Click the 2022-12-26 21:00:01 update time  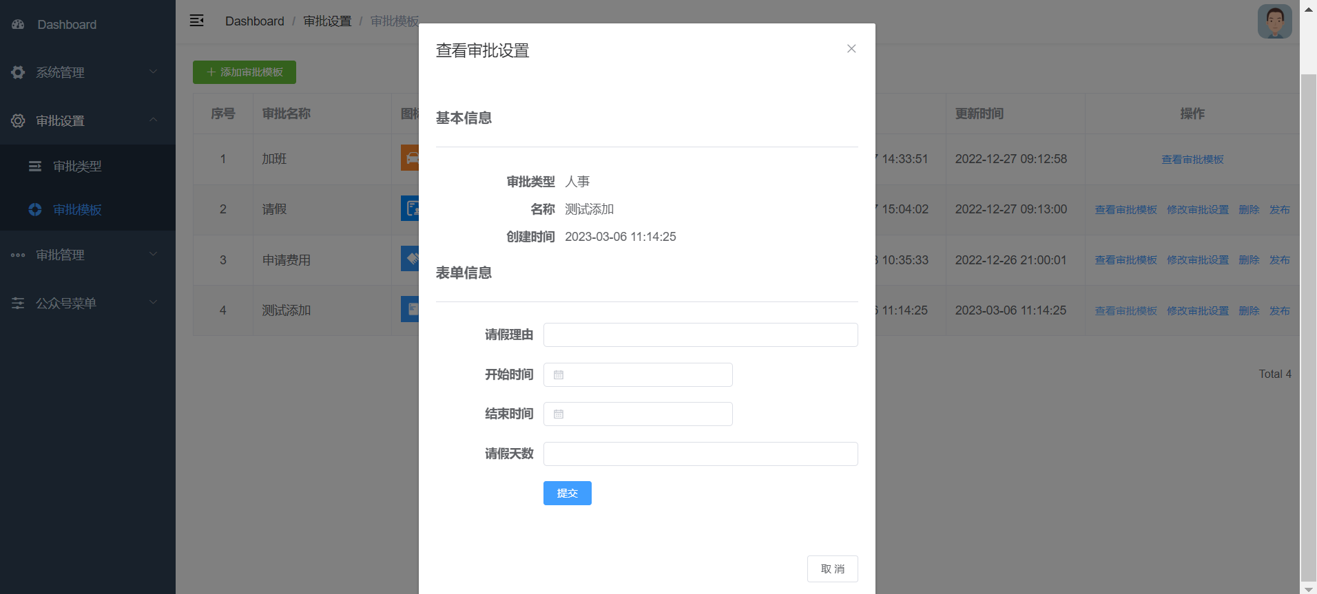pos(1010,260)
